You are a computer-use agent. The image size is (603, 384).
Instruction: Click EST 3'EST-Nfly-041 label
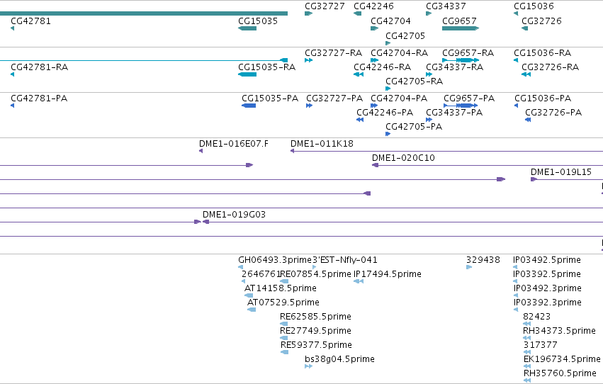345,260
